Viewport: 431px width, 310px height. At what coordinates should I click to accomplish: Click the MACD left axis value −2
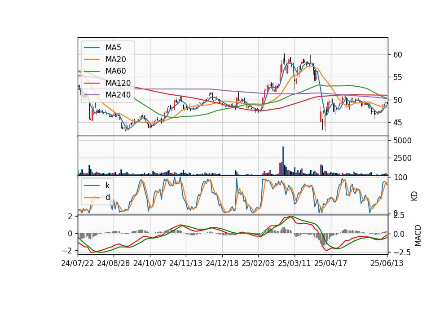67,251
